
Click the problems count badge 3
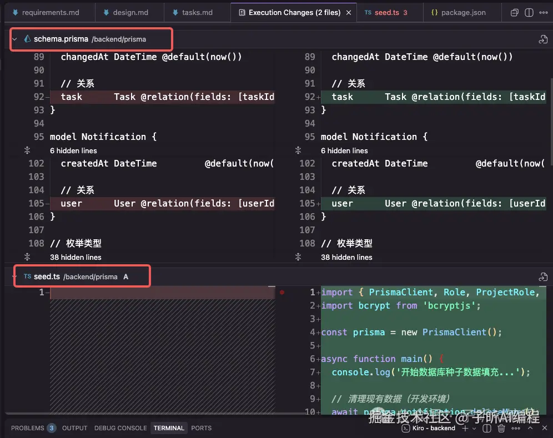click(x=52, y=428)
